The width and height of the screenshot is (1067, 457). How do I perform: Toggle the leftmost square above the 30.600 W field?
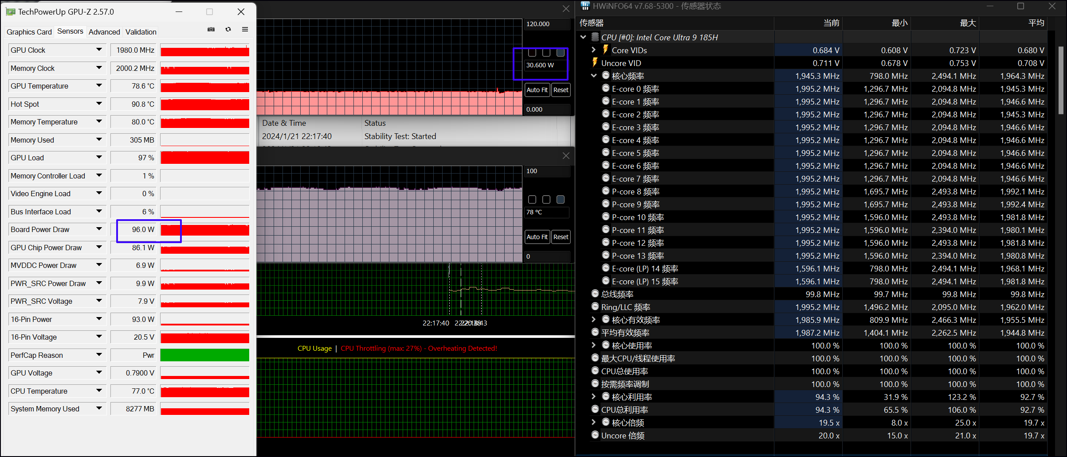point(532,53)
